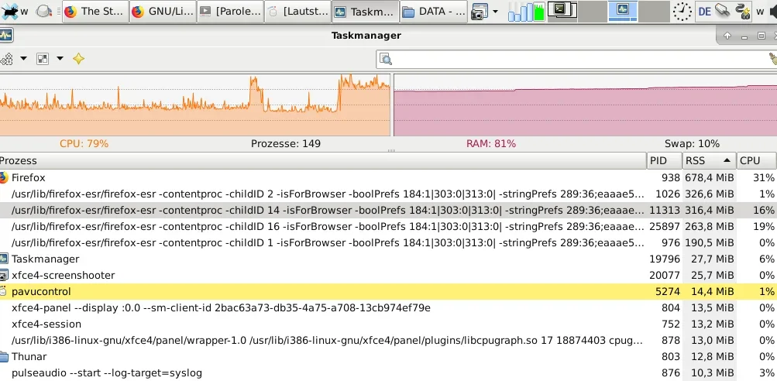Click the panel clock icon

coord(682,12)
